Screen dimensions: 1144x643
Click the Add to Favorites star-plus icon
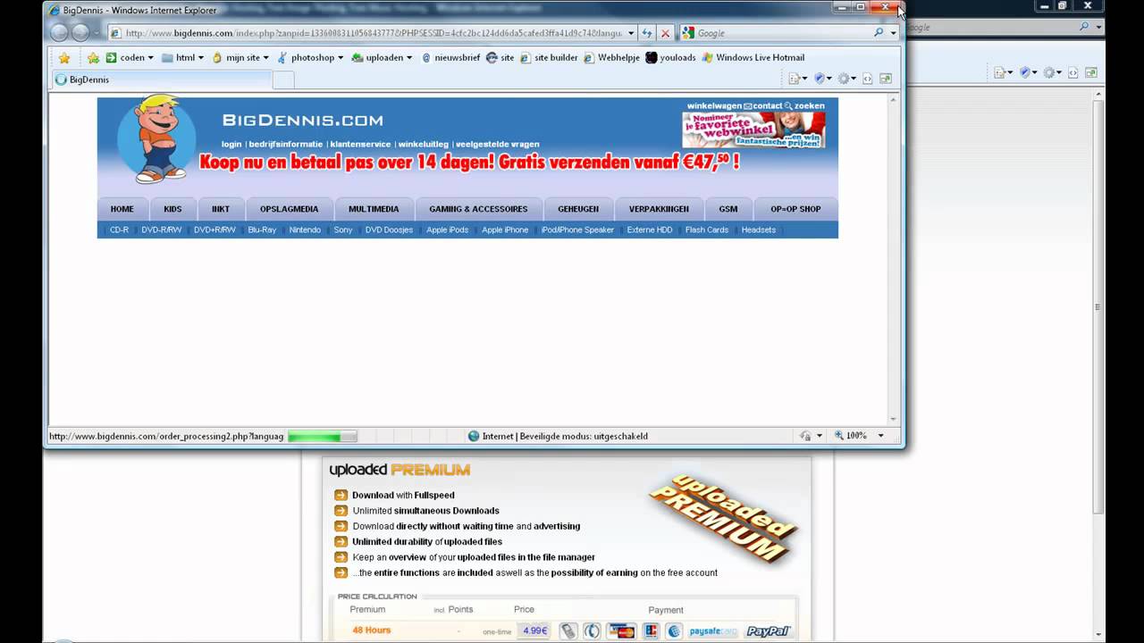93,58
